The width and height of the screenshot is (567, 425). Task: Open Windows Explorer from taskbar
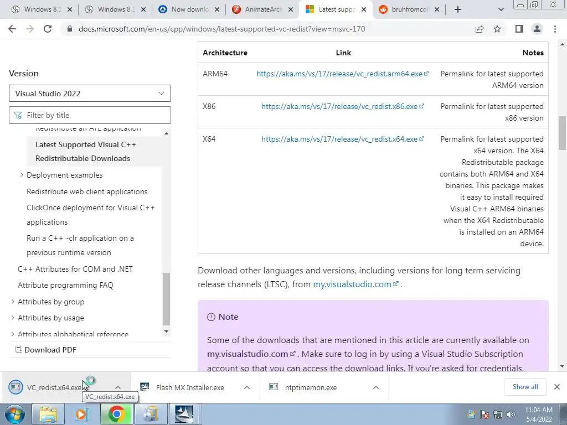48,414
